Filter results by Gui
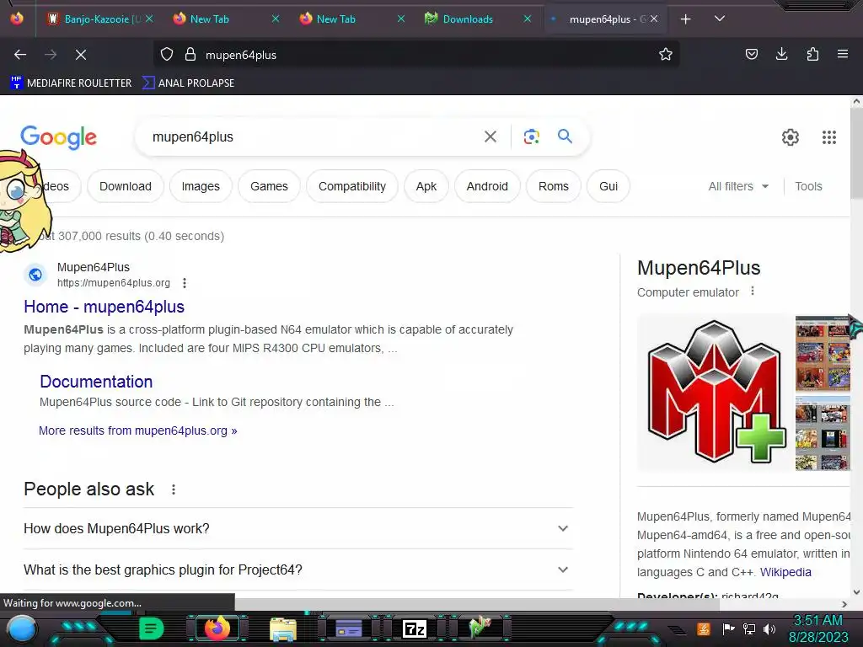863x647 pixels. tap(608, 186)
